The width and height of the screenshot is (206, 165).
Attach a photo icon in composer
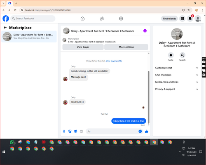[x=70, y=131]
